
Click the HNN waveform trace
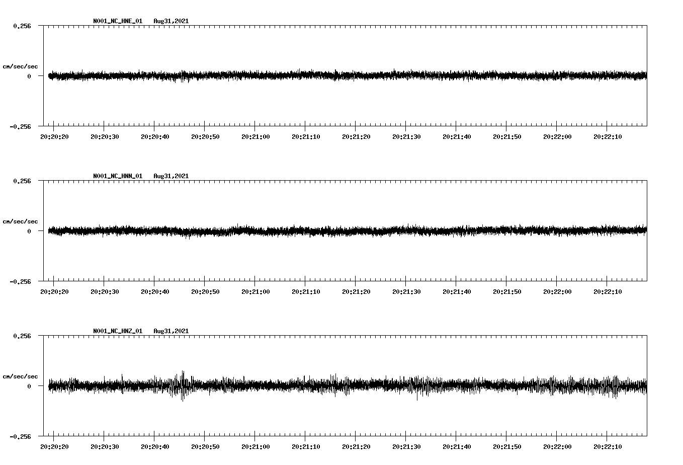point(348,230)
